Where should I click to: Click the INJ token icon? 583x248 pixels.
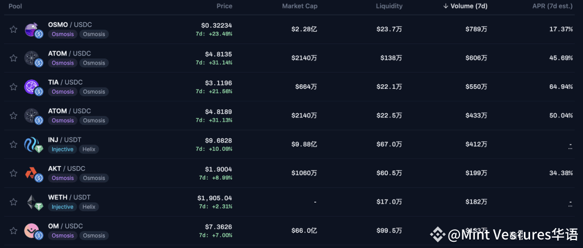coord(31,144)
